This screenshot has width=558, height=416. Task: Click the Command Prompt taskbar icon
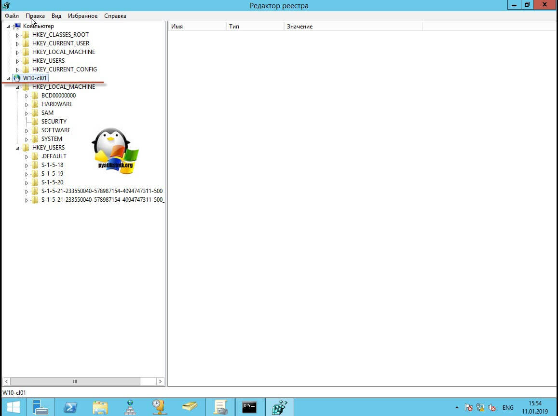[249, 407]
